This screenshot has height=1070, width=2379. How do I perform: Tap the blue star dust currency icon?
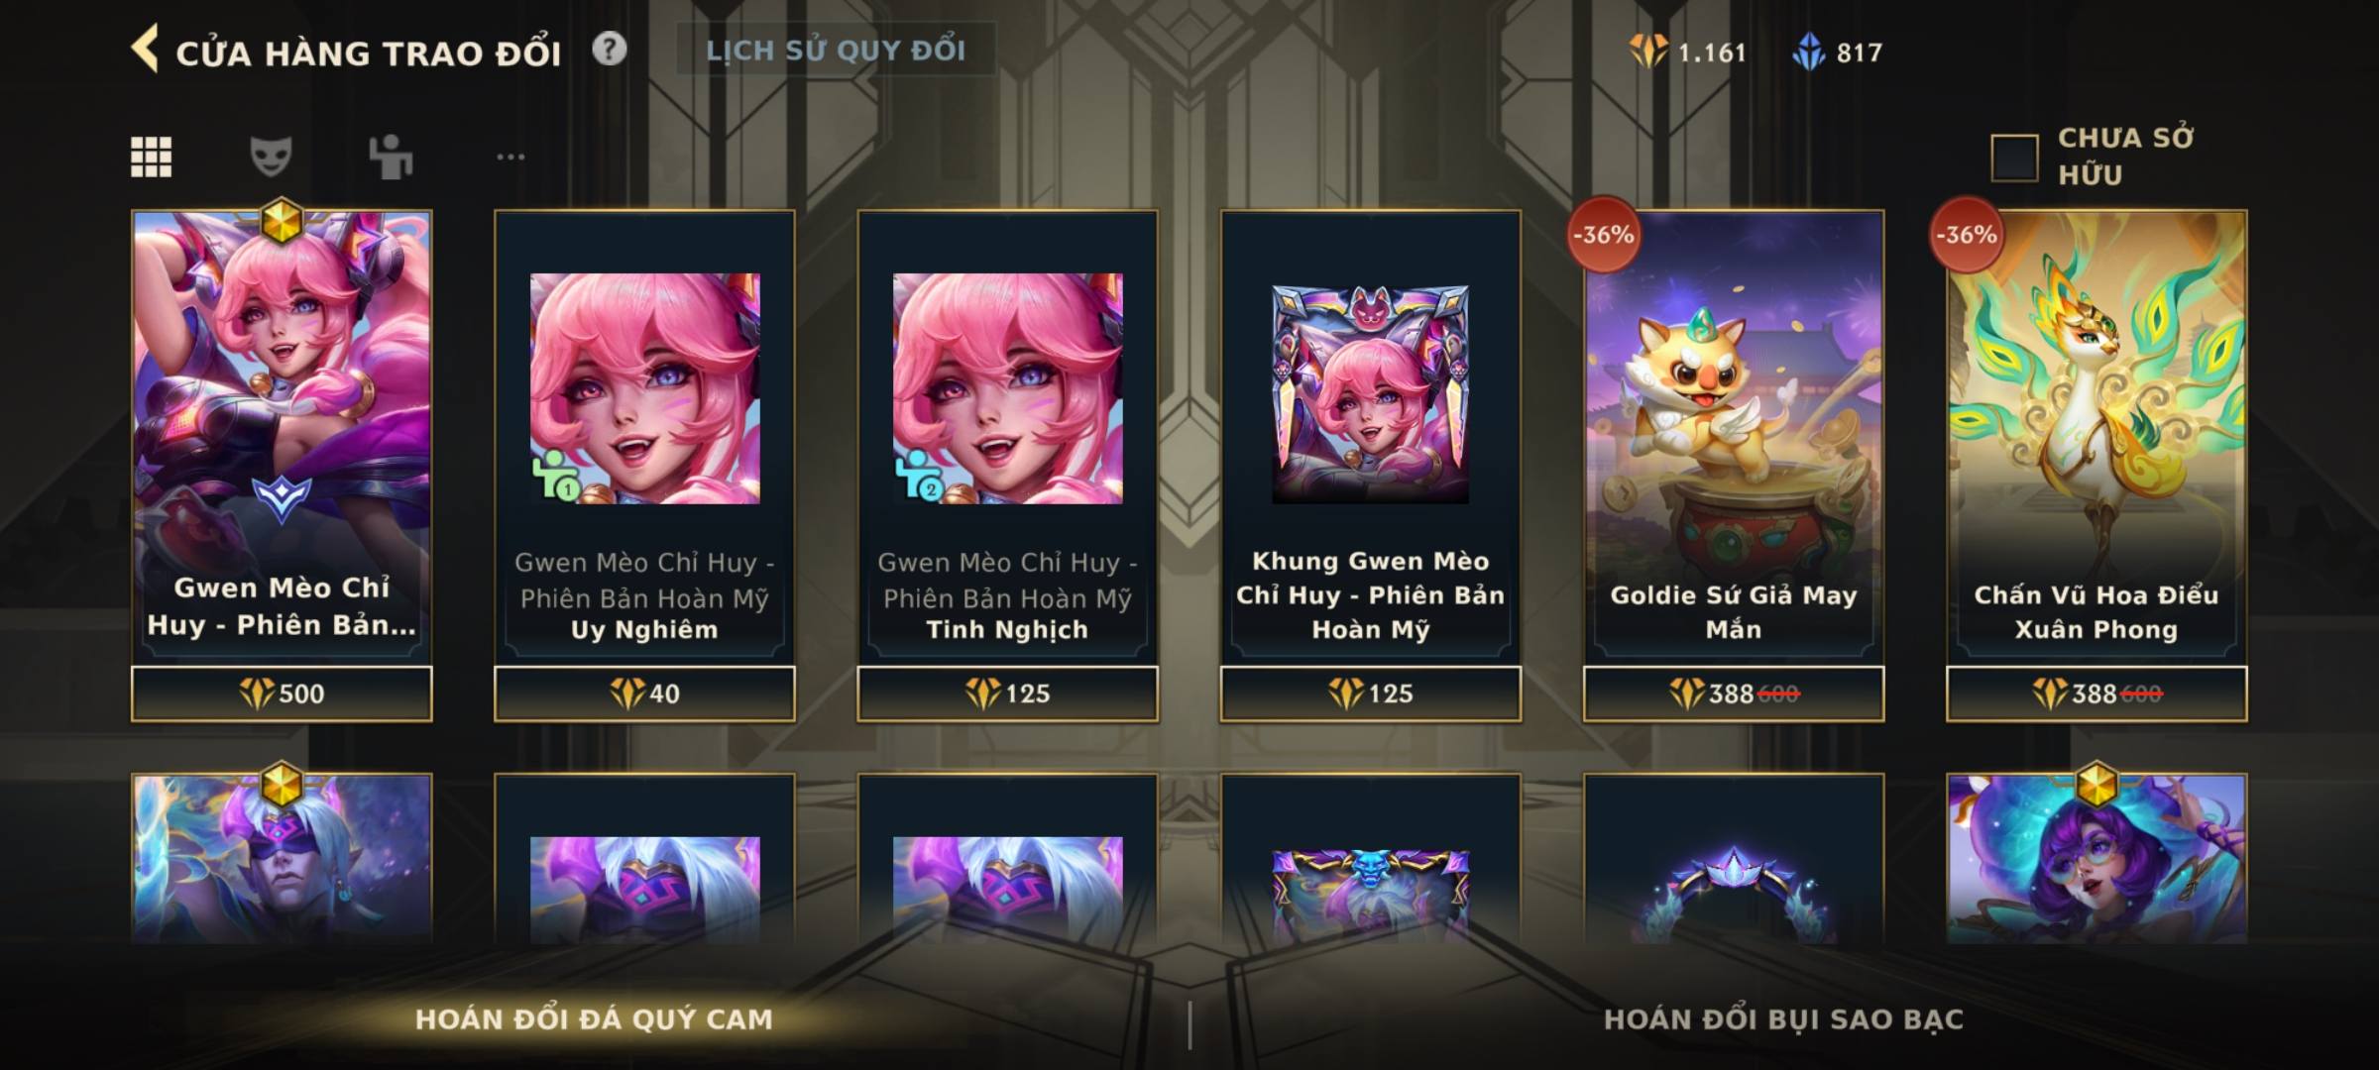1809,52
